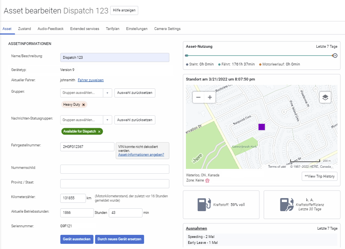Zoom in the map with plus button

pos(210,97)
